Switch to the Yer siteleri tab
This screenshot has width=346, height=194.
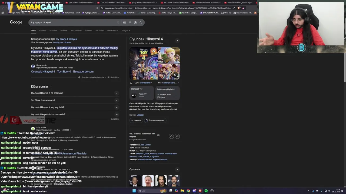100,30
